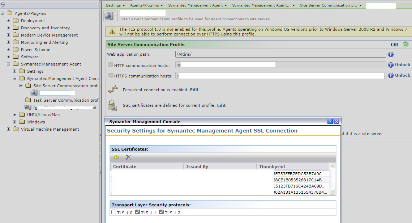Open Site Server Communication p... breadcrumb menu
Screen dimensions: 412x223
(x=331, y=5)
